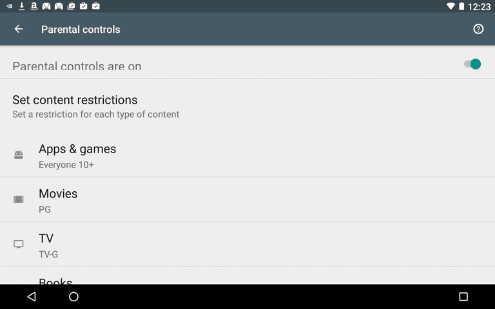The height and width of the screenshot is (309, 495).
Task: Open Apps & games restriction setting
Action: [x=247, y=154]
